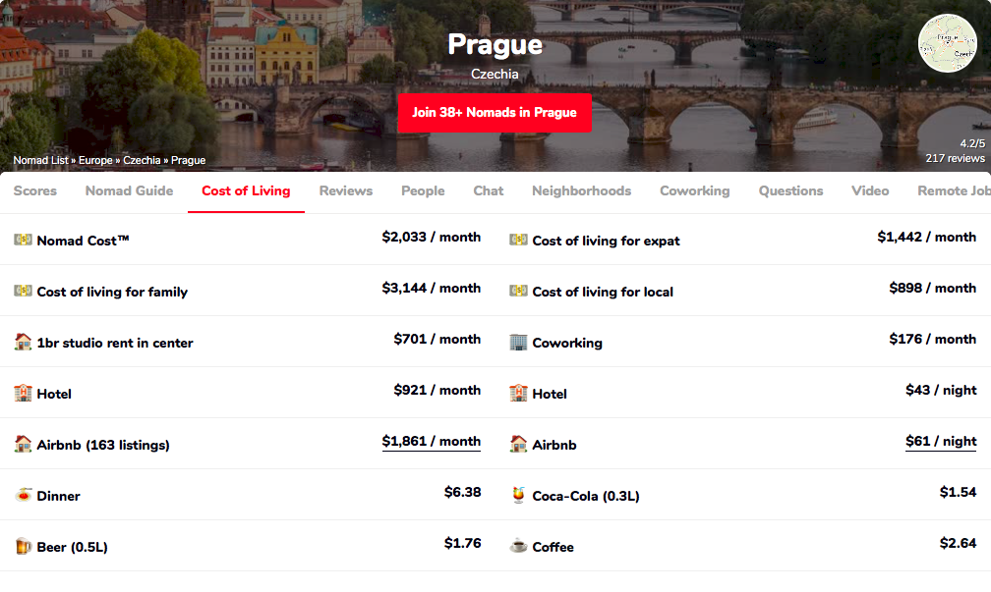Click the 217 reviews rating text

click(x=954, y=158)
